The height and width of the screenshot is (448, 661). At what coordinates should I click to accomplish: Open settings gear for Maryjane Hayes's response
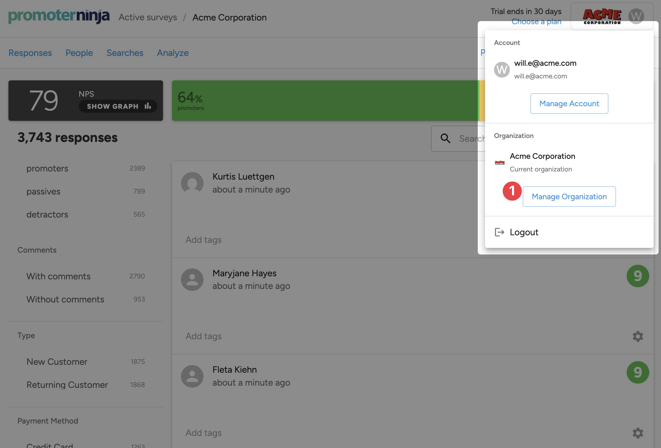click(638, 336)
